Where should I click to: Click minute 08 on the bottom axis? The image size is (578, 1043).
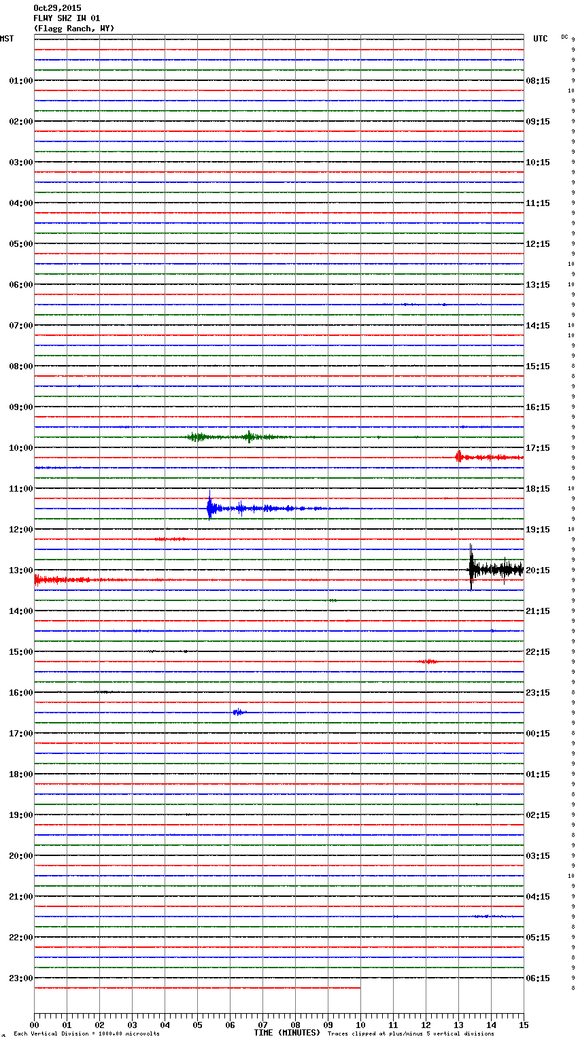295,1025
